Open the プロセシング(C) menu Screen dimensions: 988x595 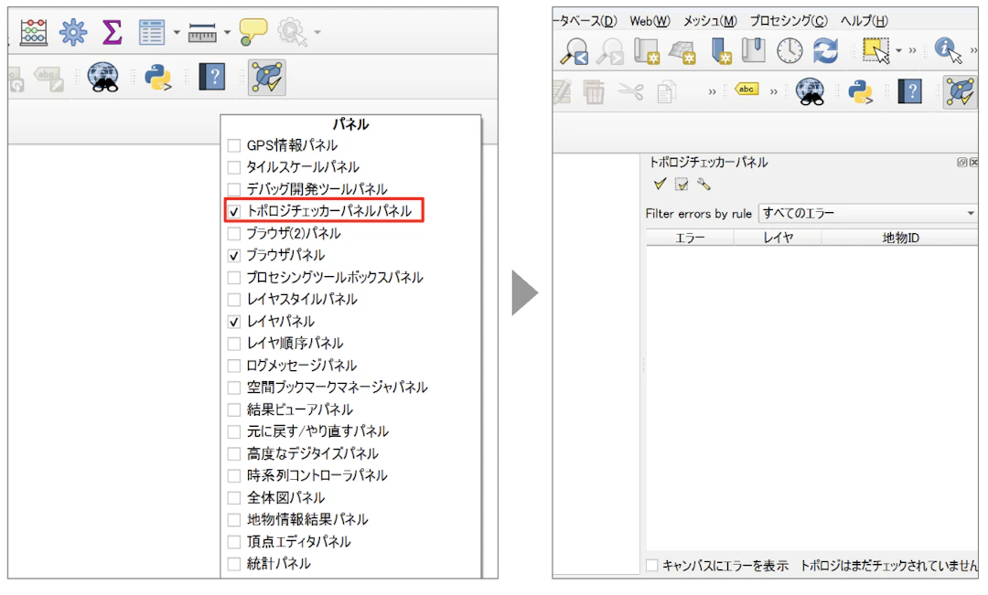coord(789,21)
